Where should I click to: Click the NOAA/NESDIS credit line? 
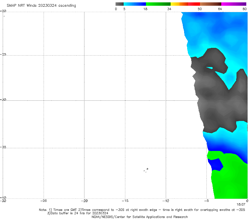[x=140, y=217]
